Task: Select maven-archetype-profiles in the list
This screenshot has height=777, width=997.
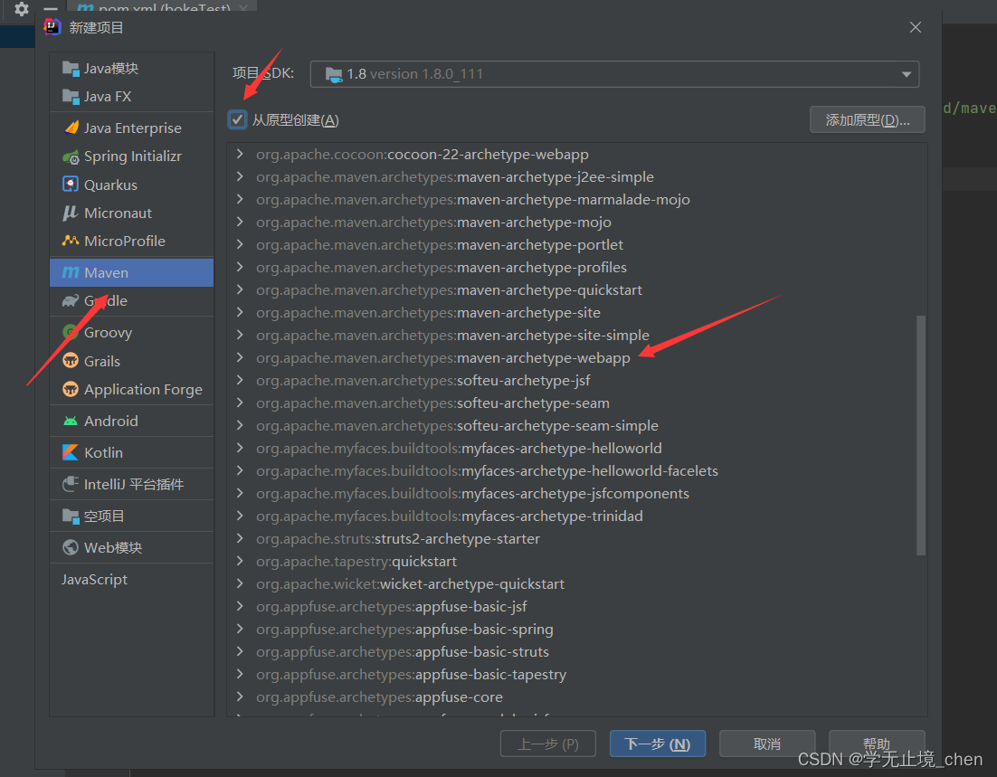Action: (442, 267)
